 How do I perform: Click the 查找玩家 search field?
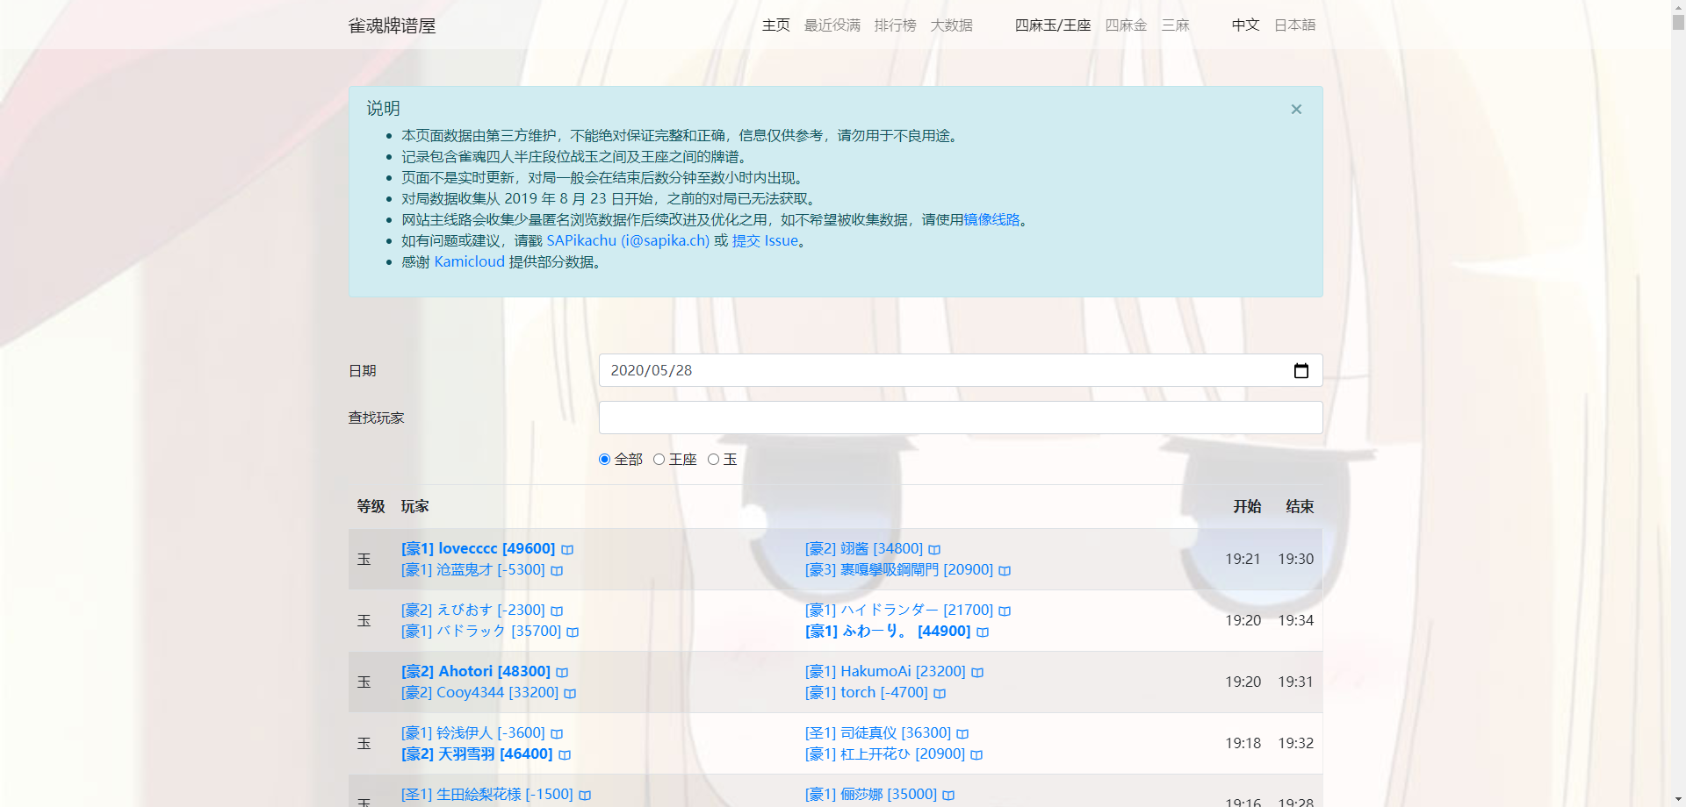961,418
